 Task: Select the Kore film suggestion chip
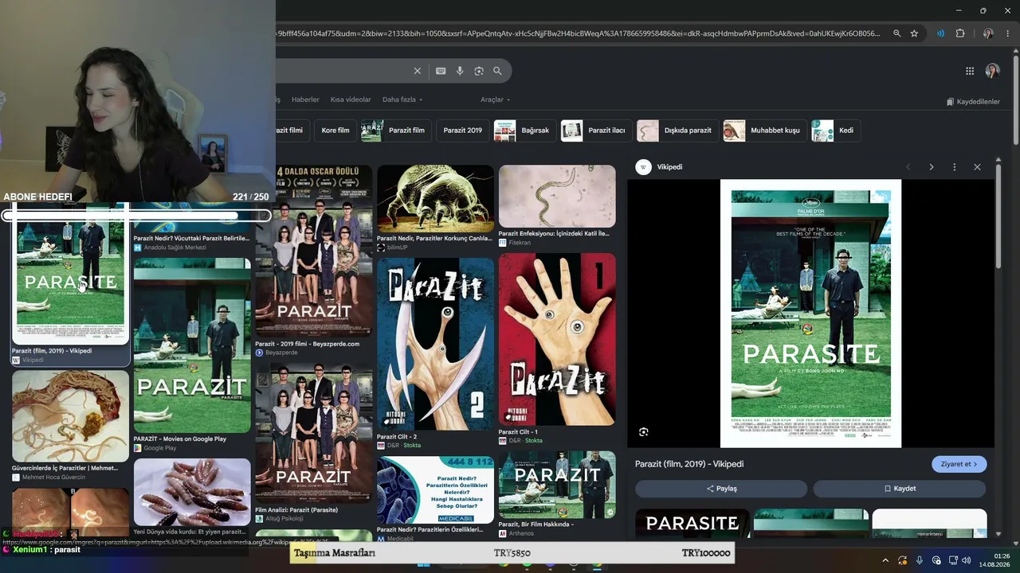click(x=335, y=131)
